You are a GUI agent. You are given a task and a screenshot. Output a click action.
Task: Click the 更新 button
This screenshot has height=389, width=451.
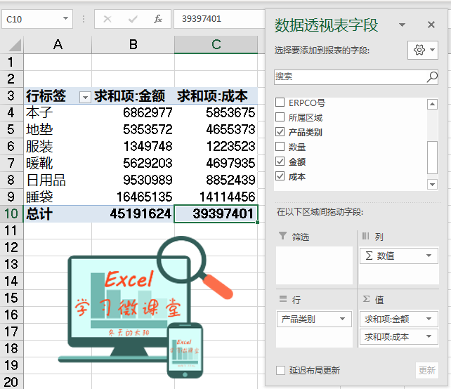click(x=427, y=370)
